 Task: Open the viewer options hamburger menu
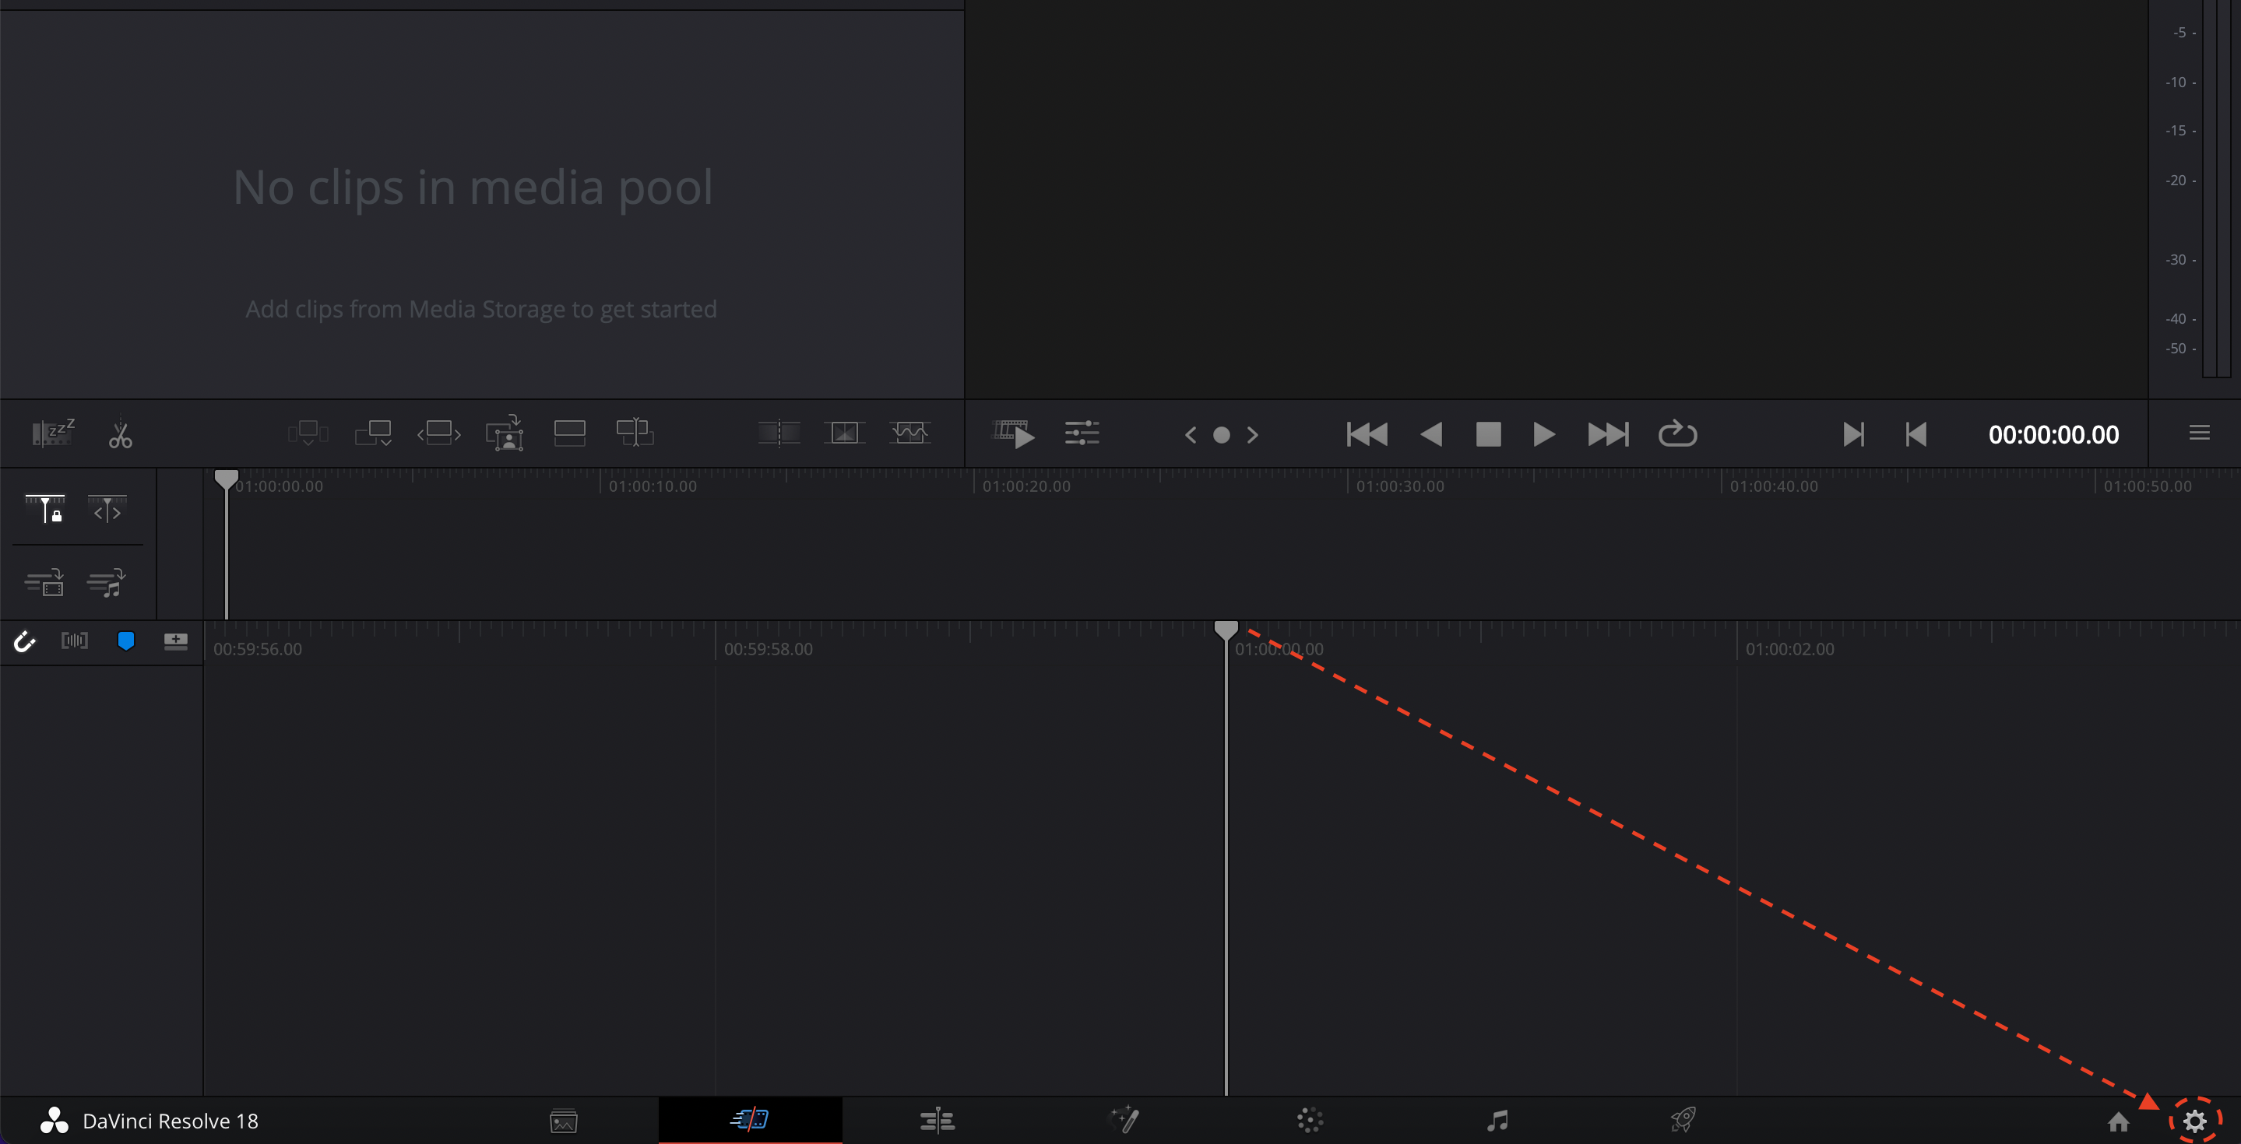tap(2198, 433)
